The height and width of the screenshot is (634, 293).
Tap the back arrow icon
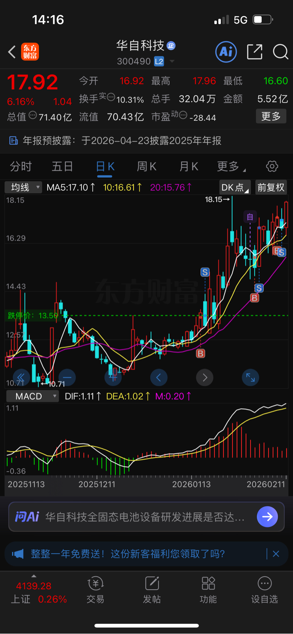click(12, 52)
